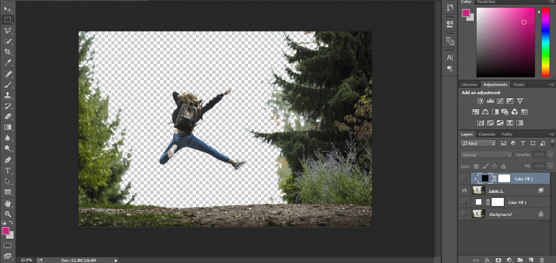
Task: Add a Brightness/Contrast adjustment
Action: click(480, 101)
